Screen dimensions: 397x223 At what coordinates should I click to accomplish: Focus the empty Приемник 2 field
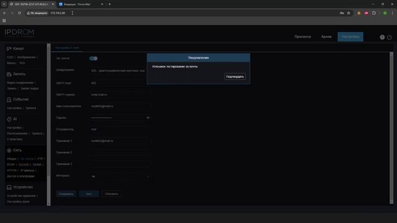pyautogui.click(x=120, y=152)
